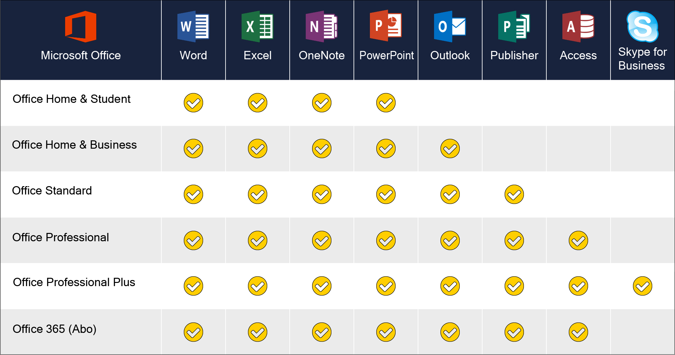
Task: Click Publisher checkmark in Office Standard row
Action: [x=514, y=194]
